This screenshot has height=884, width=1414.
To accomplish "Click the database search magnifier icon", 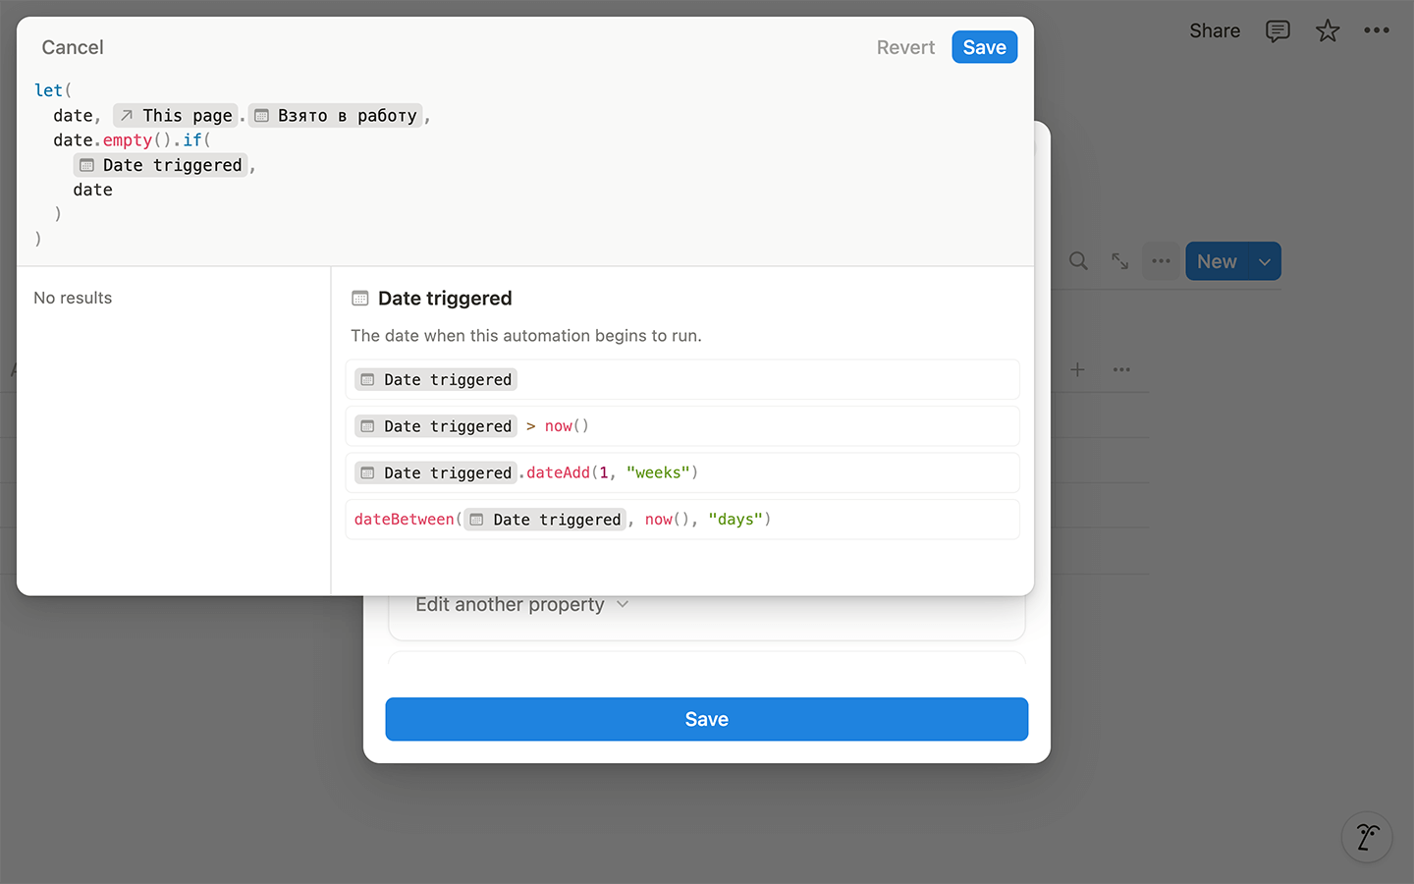I will [1078, 261].
